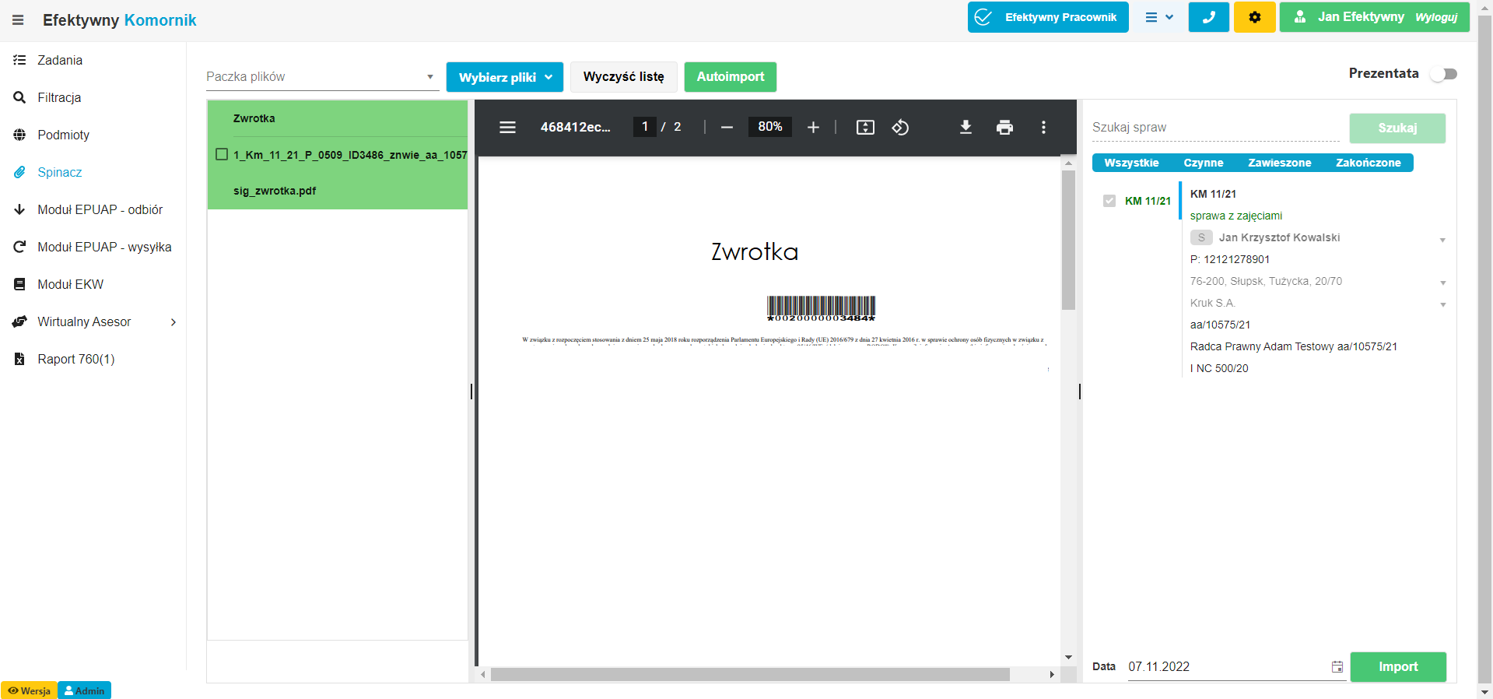Check the 1_Km_11_21_P_0509 file checkbox
Image resolution: width=1493 pixels, height=699 pixels.
(222, 154)
